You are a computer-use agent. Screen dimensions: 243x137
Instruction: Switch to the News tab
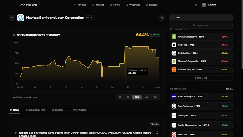point(15,110)
